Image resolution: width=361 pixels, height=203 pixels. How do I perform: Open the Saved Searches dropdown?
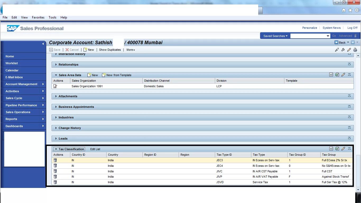point(275,36)
